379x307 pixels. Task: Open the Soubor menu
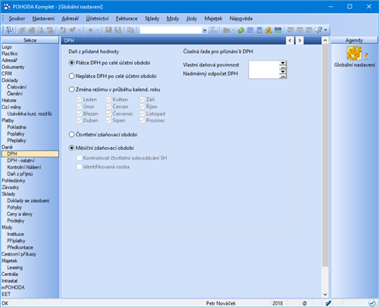click(x=17, y=18)
